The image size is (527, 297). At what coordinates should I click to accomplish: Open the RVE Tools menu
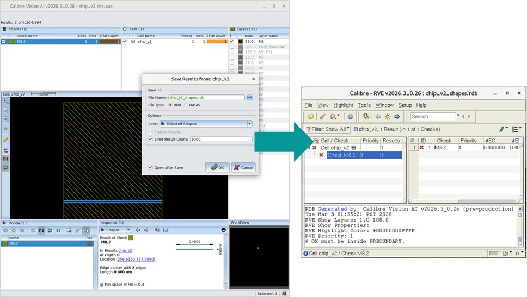364,105
